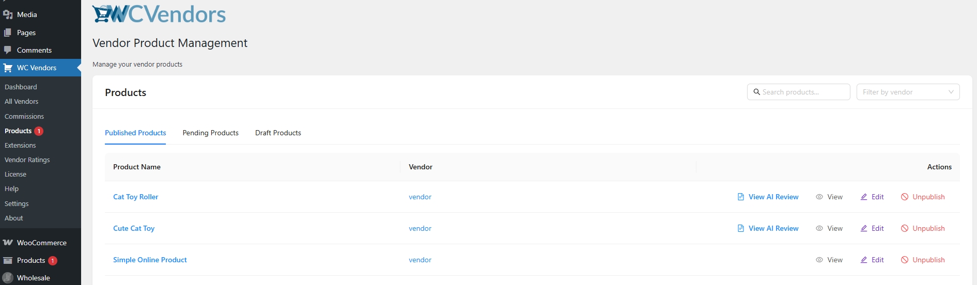Open Media from the sidebar
Screen dimensions: 977x285
click(26, 14)
